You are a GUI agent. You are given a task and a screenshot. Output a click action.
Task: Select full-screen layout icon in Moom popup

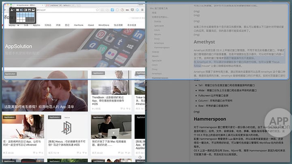(18, 10)
